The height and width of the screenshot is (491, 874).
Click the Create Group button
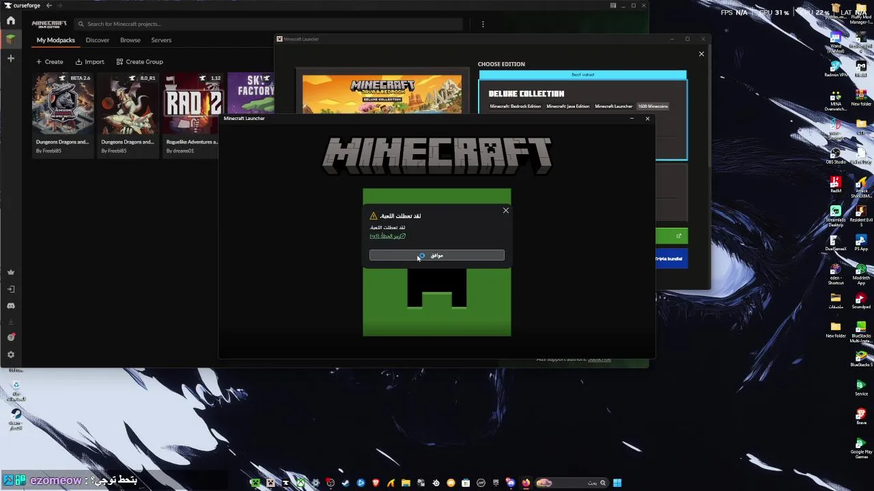[x=139, y=62]
